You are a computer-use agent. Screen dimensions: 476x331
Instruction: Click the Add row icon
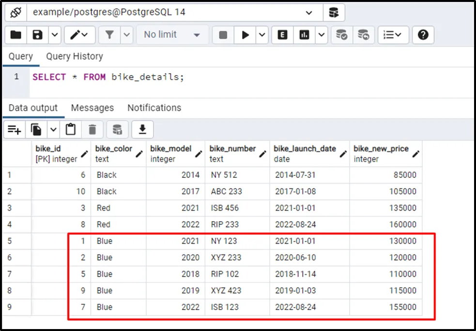click(x=14, y=129)
